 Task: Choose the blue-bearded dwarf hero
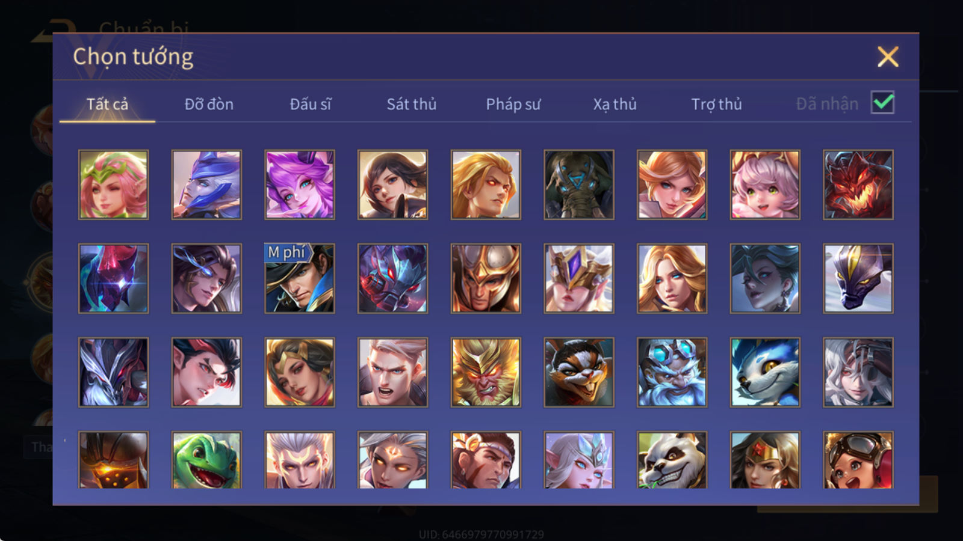(672, 372)
